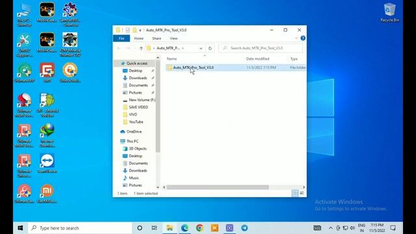The height and width of the screenshot is (234, 416).
Task: Switch to large icons view layout
Action: (302, 193)
